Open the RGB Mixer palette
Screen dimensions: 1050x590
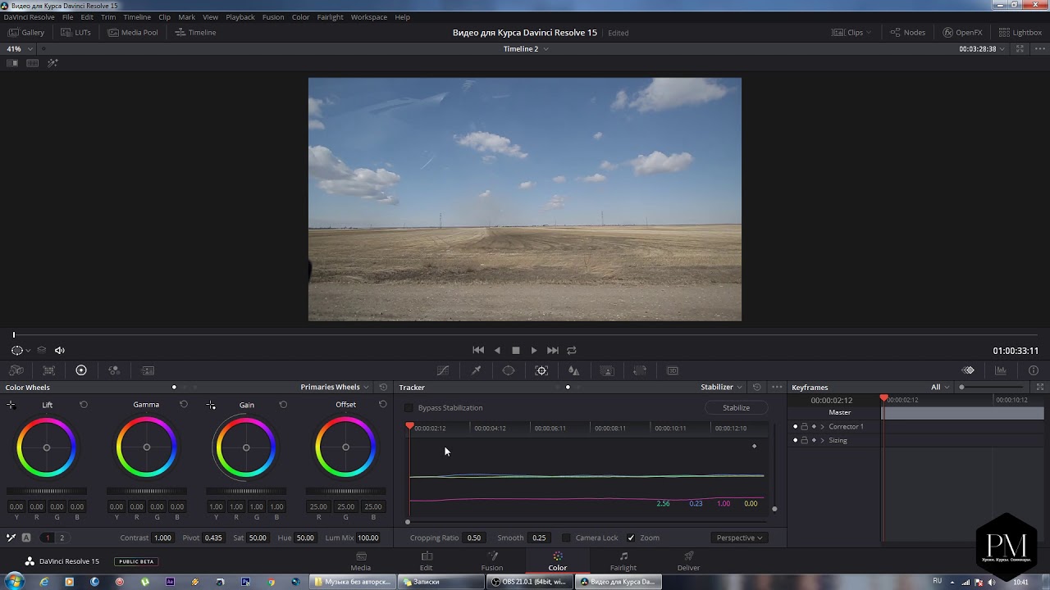[114, 370]
